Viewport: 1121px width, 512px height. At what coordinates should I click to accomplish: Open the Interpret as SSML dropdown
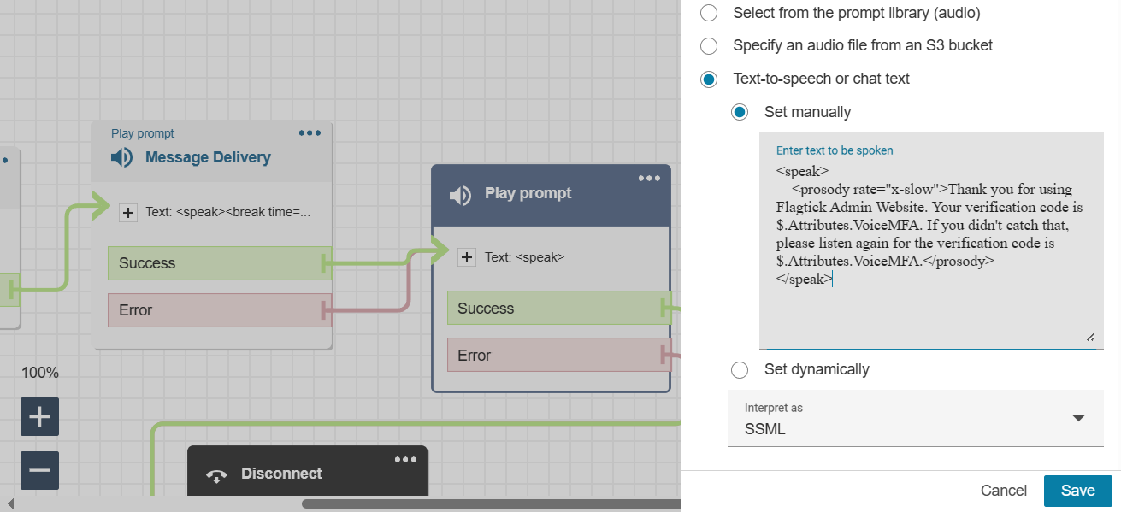[x=915, y=419]
